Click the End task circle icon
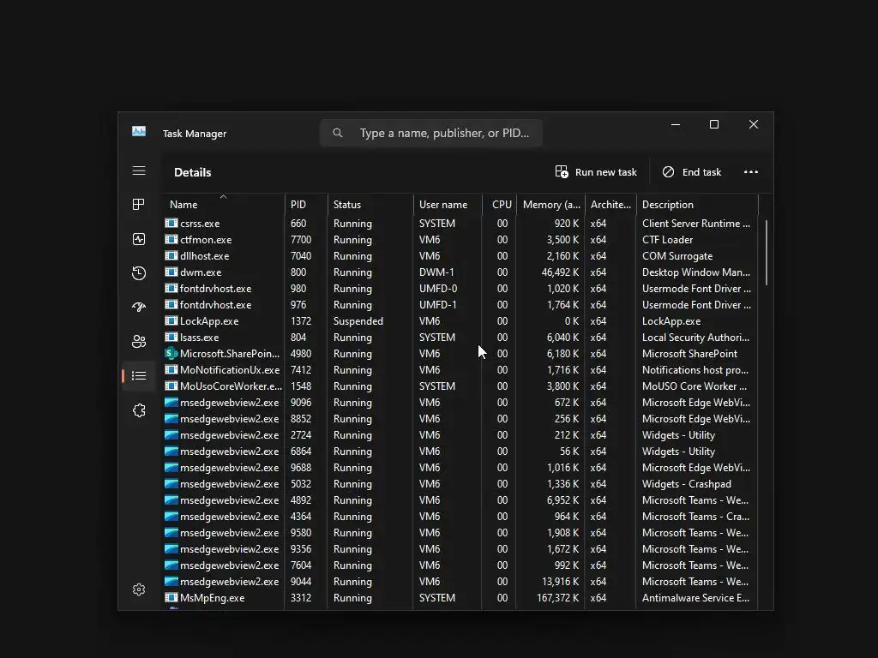The image size is (878, 658). 668,171
